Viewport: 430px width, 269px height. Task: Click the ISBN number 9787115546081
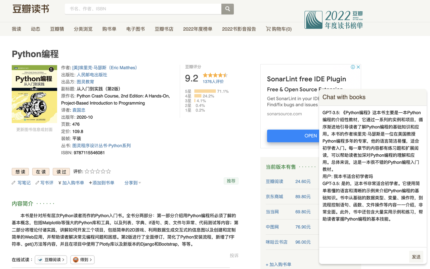89,153
